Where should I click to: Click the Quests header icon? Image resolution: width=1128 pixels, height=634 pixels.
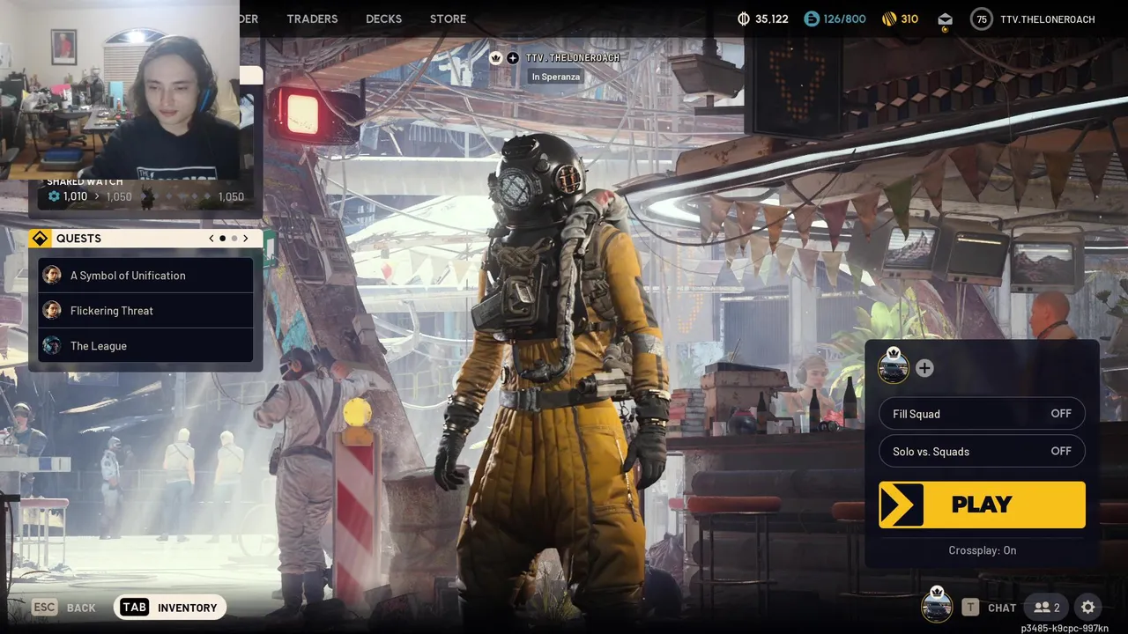click(40, 239)
